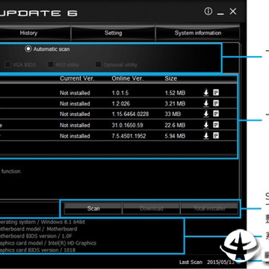Start scanning with the Scan button
269x269 pixels.
[x=93, y=208]
